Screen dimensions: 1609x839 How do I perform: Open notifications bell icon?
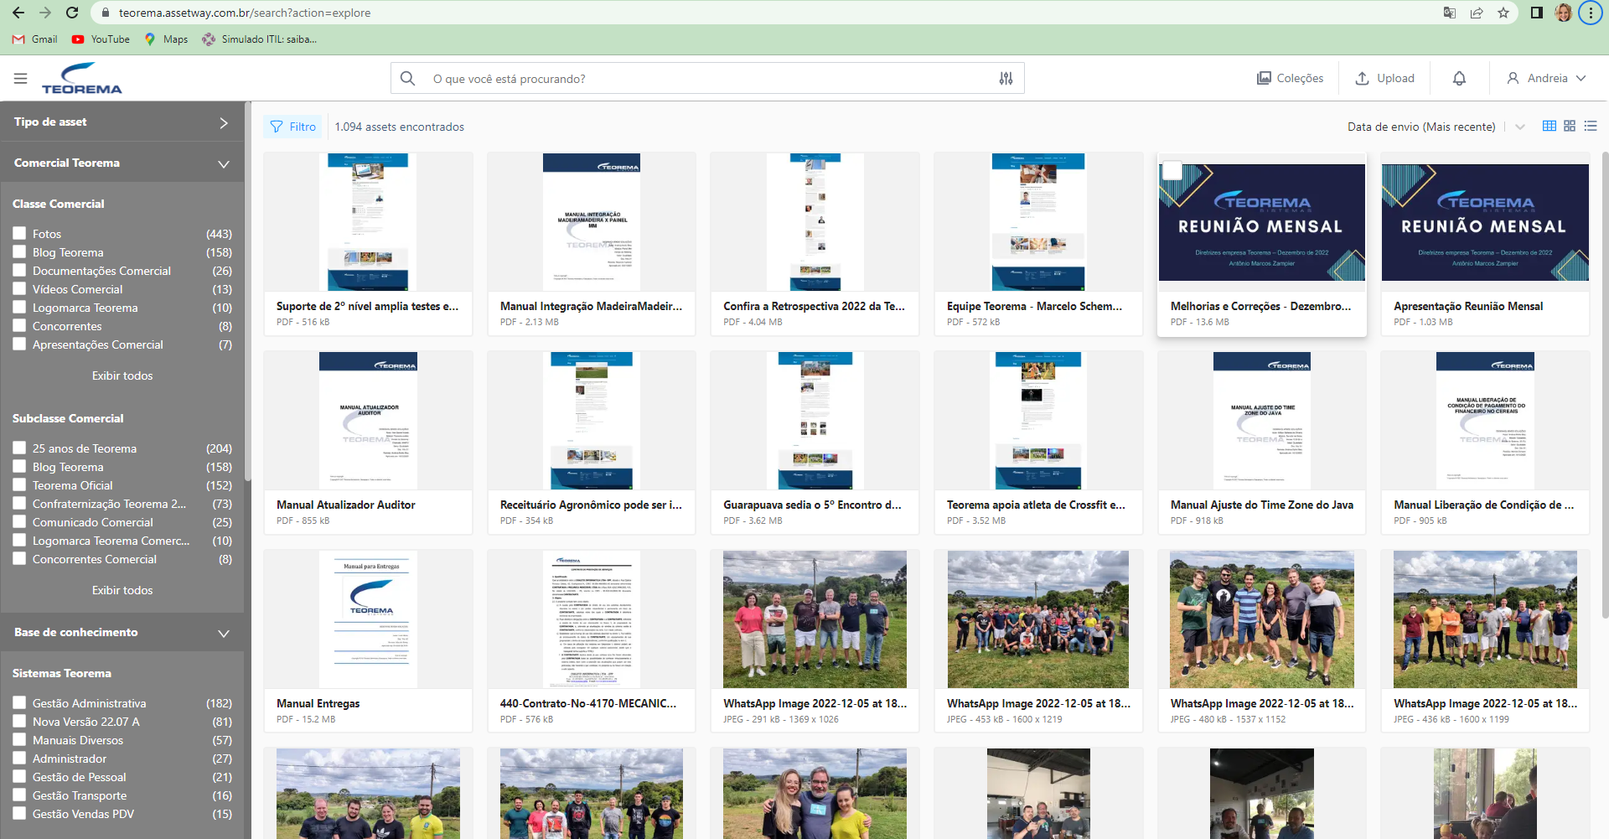(x=1459, y=78)
